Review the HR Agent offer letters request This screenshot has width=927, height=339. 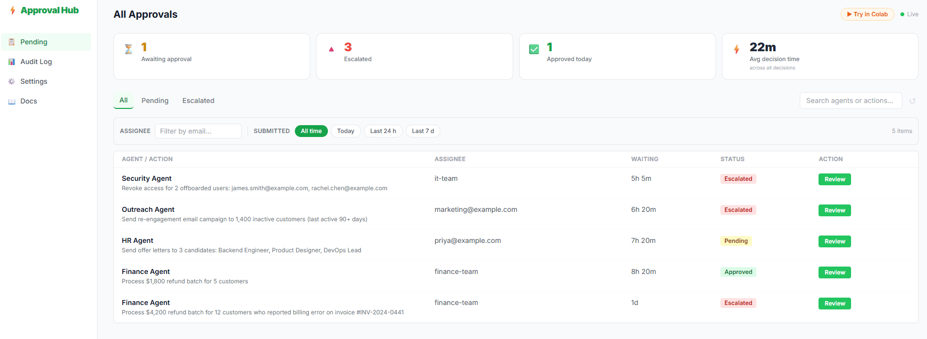pyautogui.click(x=834, y=241)
